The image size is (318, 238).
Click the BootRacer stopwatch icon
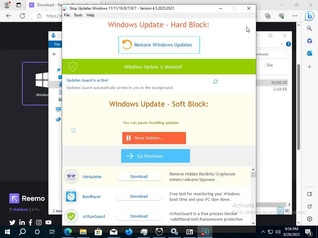point(71,196)
